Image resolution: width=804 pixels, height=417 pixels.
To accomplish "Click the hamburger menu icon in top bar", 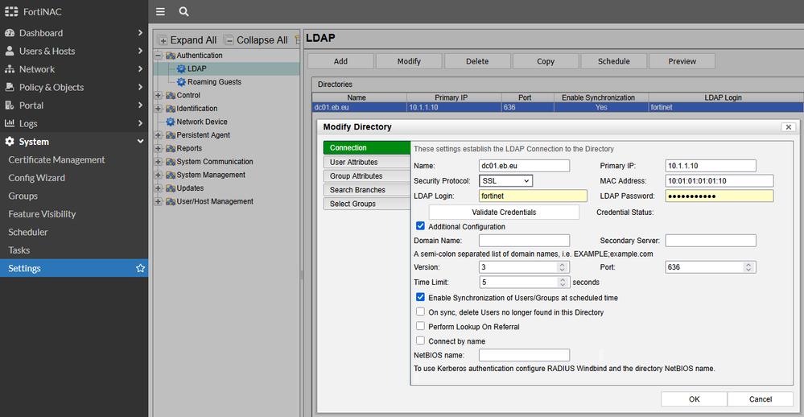I will pos(160,11).
